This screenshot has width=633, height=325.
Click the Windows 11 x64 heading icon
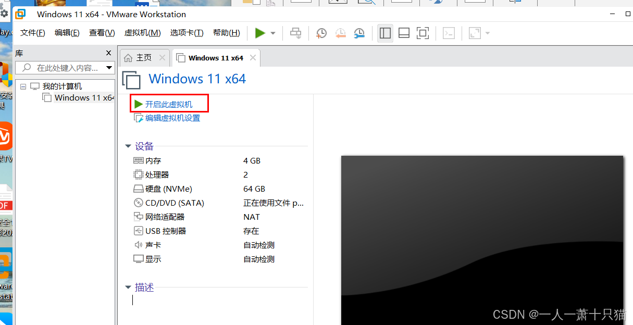click(132, 81)
